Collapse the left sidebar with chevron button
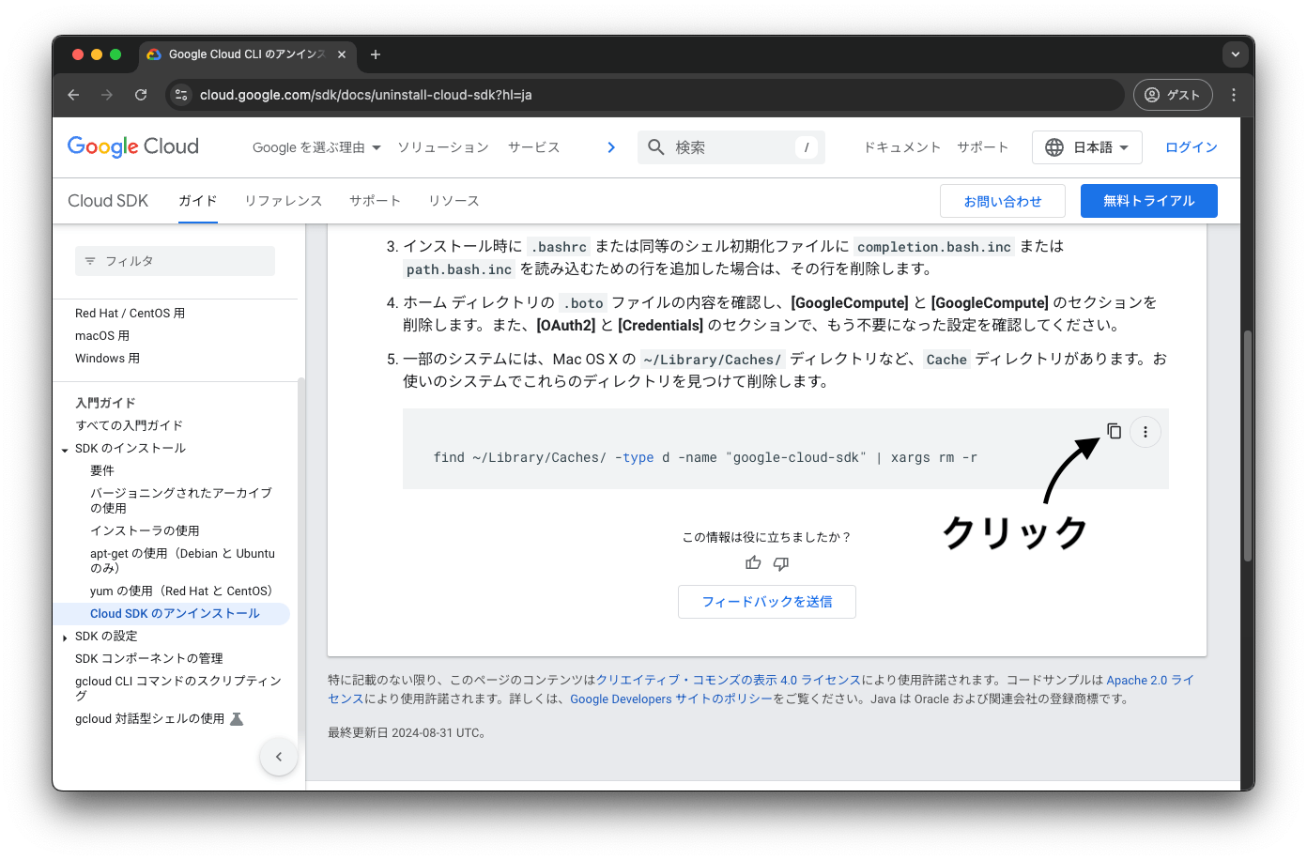The width and height of the screenshot is (1307, 860). coord(279,757)
